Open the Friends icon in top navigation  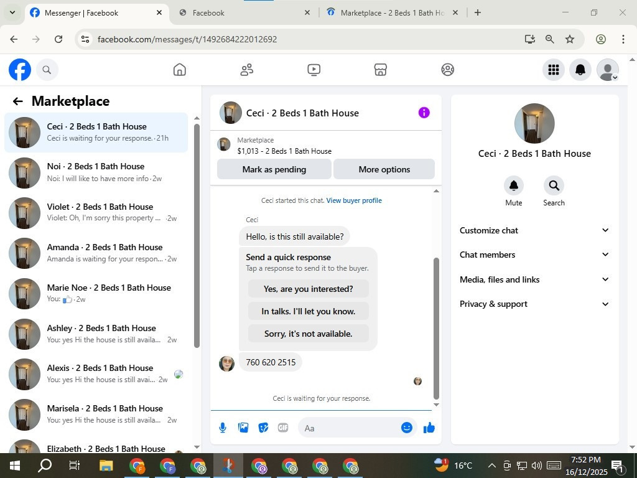[246, 70]
